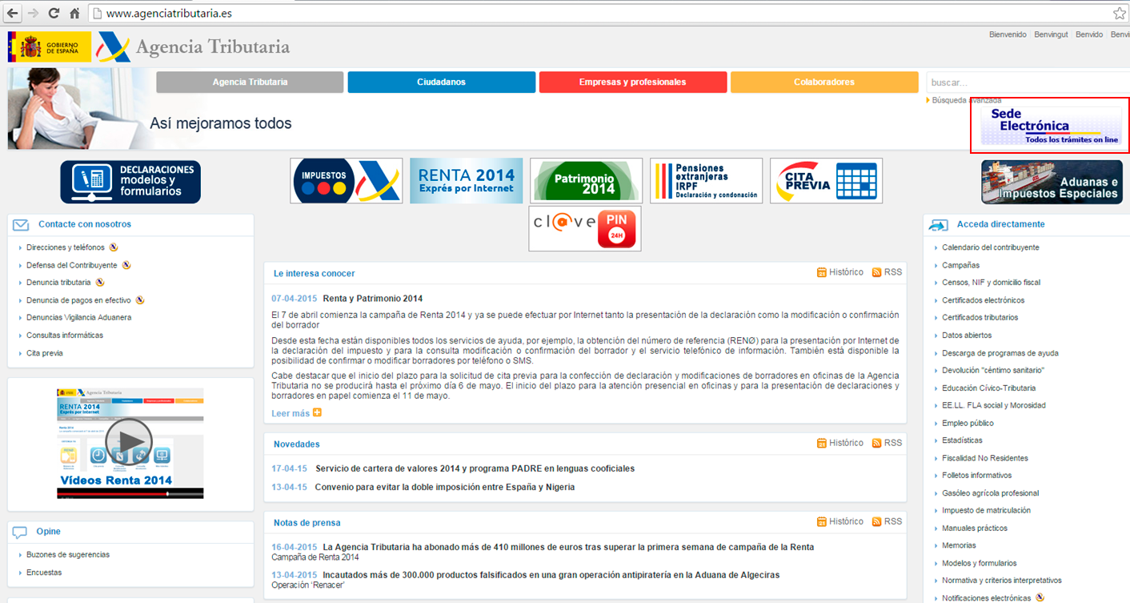The height and width of the screenshot is (603, 1130).
Task: Go to browser home icon
Action: tap(74, 14)
